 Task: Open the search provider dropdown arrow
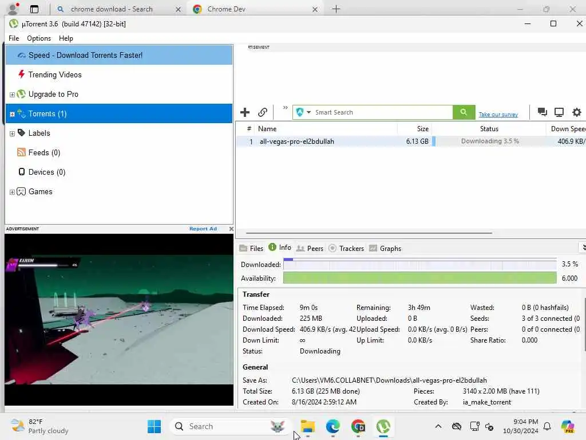tap(308, 112)
